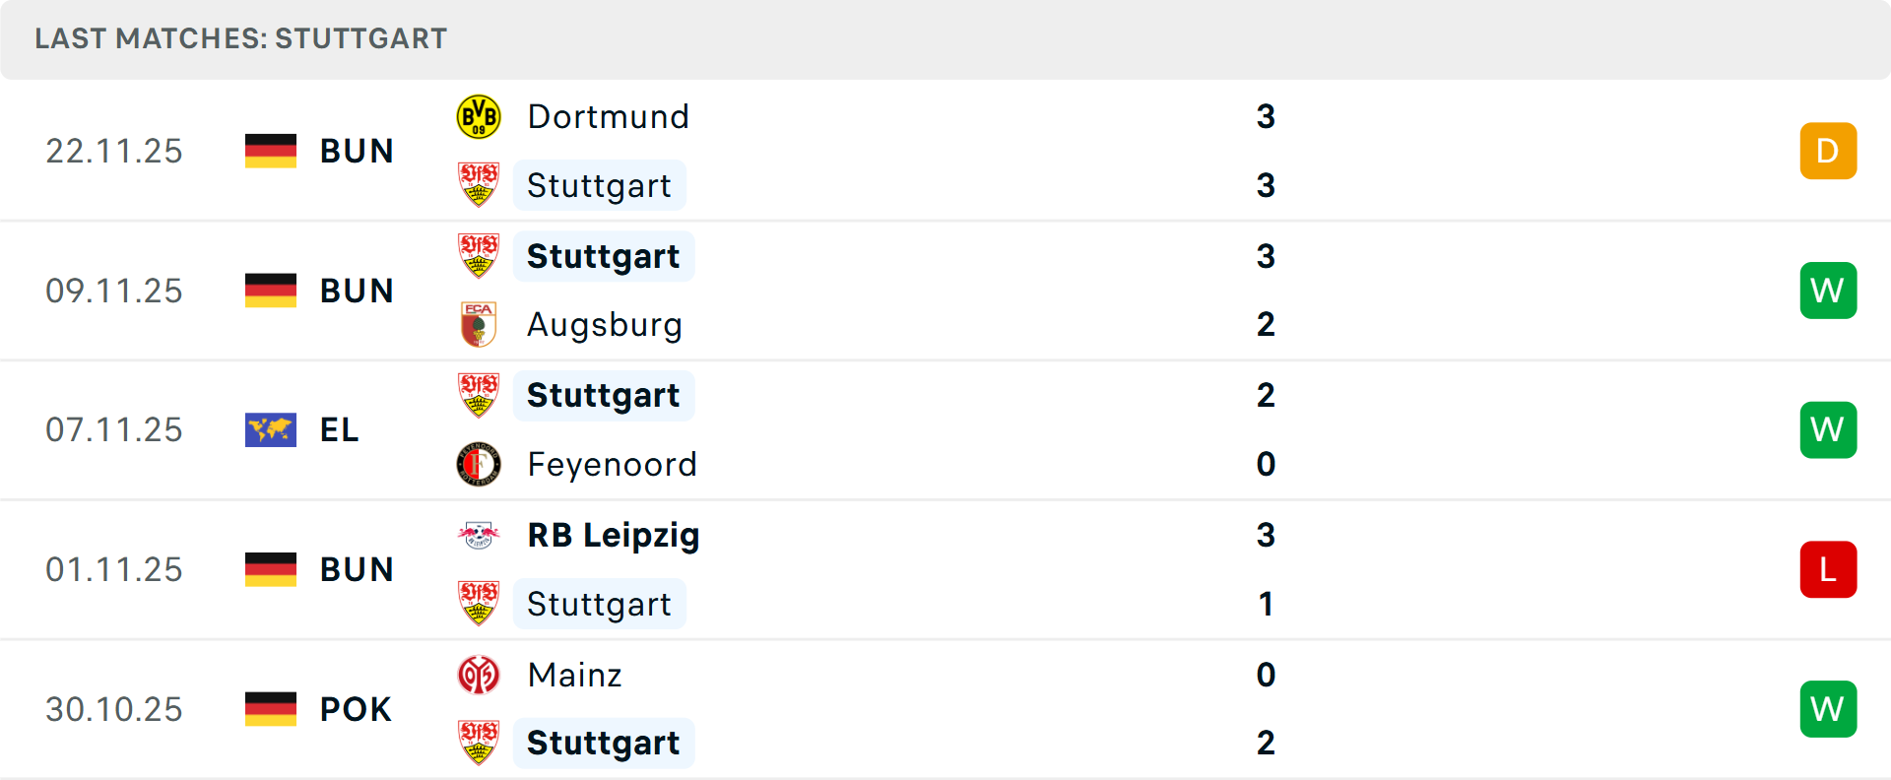
Task: Open the Feyenoord team link
Action: pos(612,464)
